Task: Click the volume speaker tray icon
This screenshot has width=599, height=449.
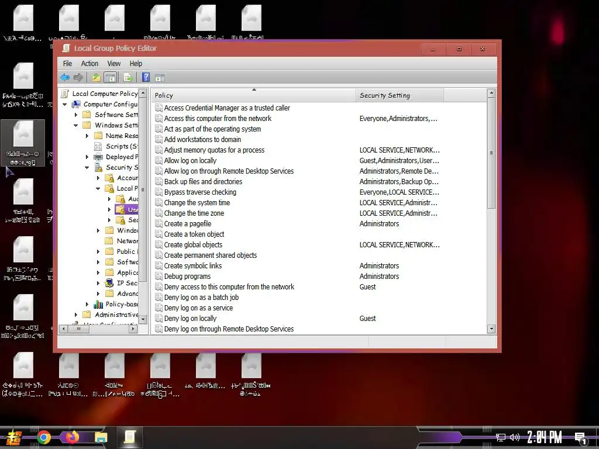Action: pyautogui.click(x=515, y=437)
